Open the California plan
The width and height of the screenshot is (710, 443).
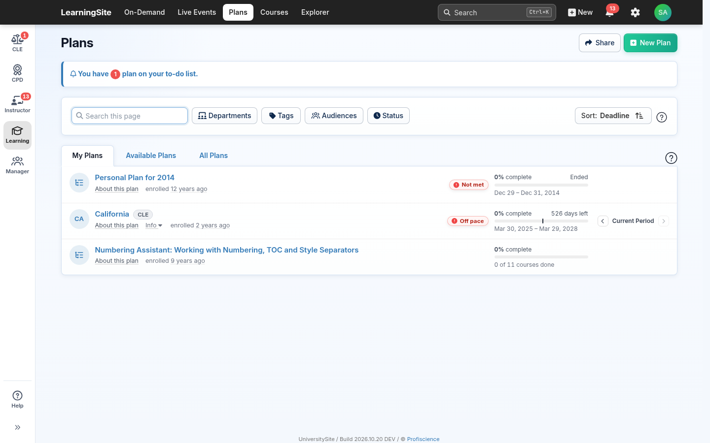[112, 214]
